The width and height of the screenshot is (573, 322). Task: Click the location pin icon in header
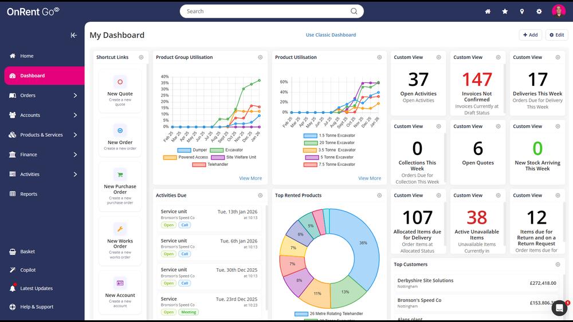click(522, 11)
